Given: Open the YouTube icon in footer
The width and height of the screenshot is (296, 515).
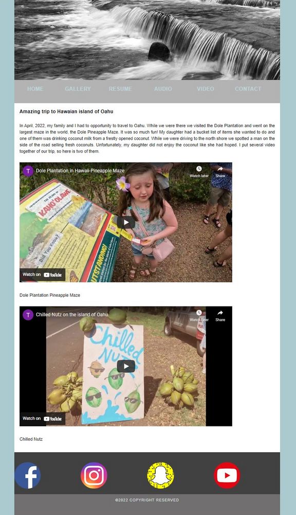Looking at the screenshot, I should [x=227, y=475].
